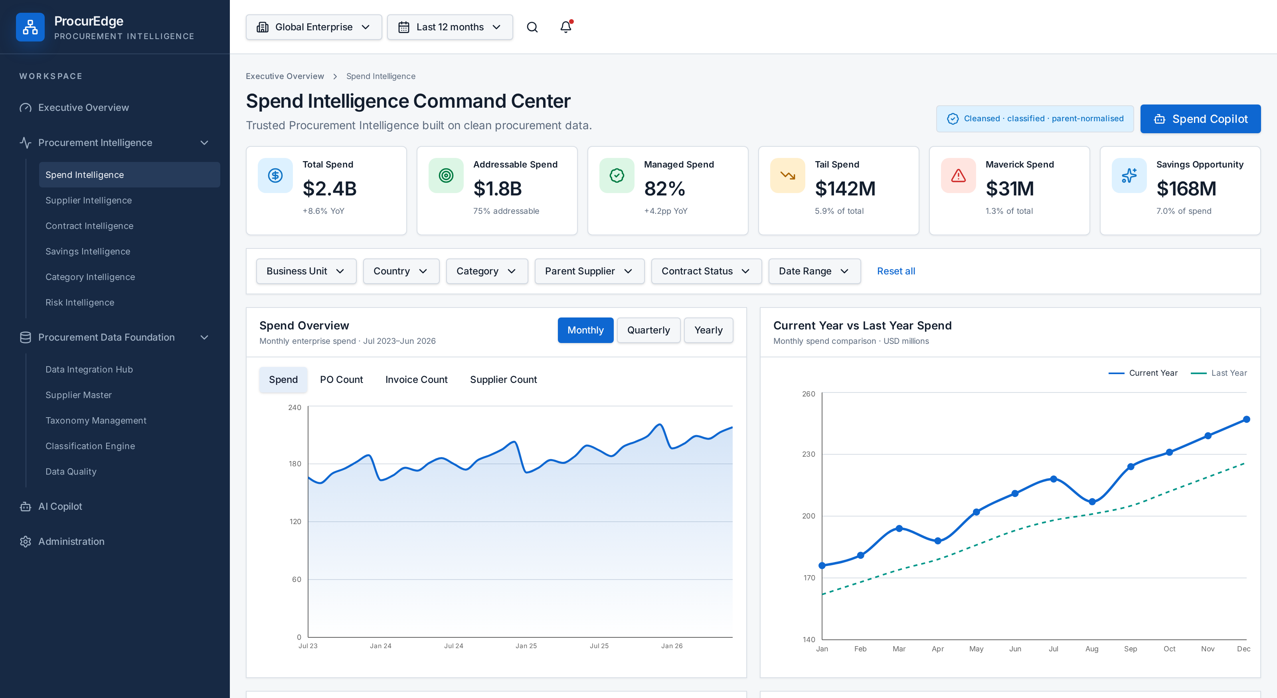1277x698 pixels.
Task: Click the calendar icon in date selector
Action: click(x=403, y=27)
